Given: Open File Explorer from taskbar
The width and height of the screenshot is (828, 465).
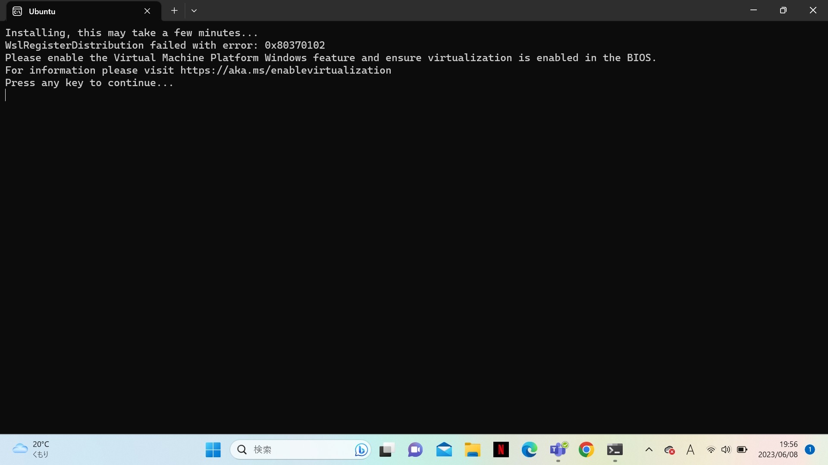Looking at the screenshot, I should (x=472, y=449).
